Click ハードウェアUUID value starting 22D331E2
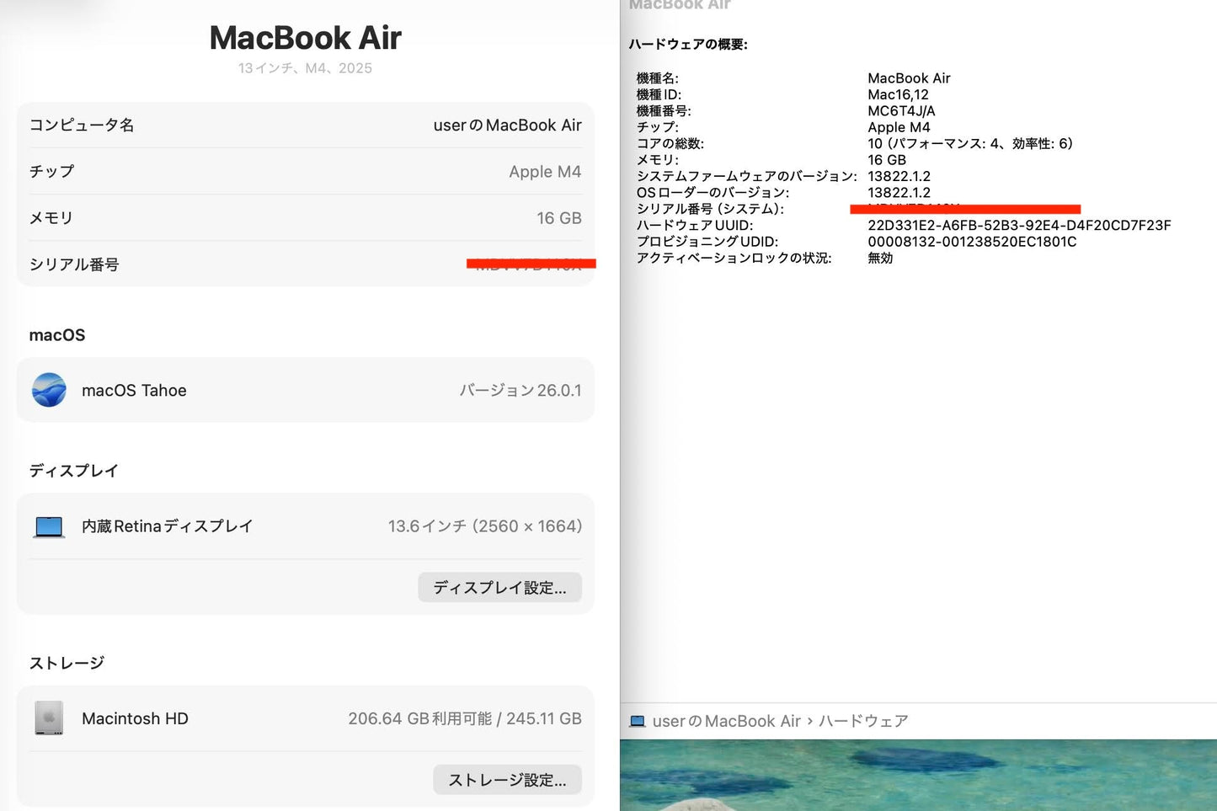The image size is (1217, 811). [1019, 226]
